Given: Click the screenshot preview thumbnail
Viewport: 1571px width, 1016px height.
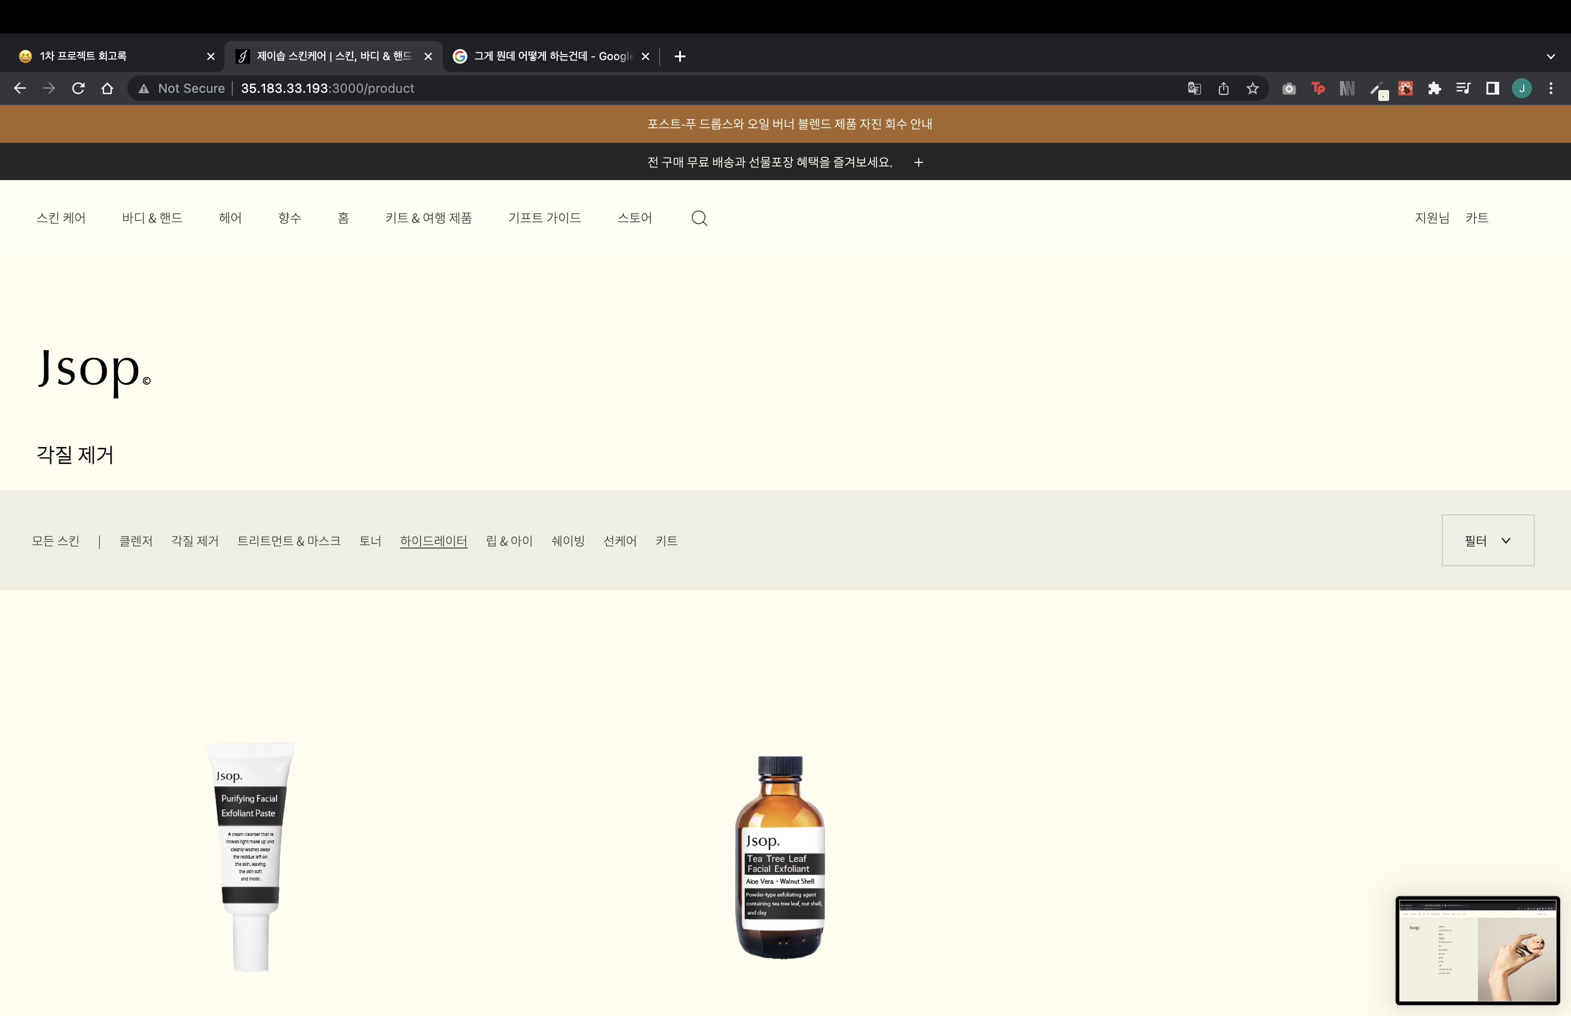Looking at the screenshot, I should pos(1477,950).
